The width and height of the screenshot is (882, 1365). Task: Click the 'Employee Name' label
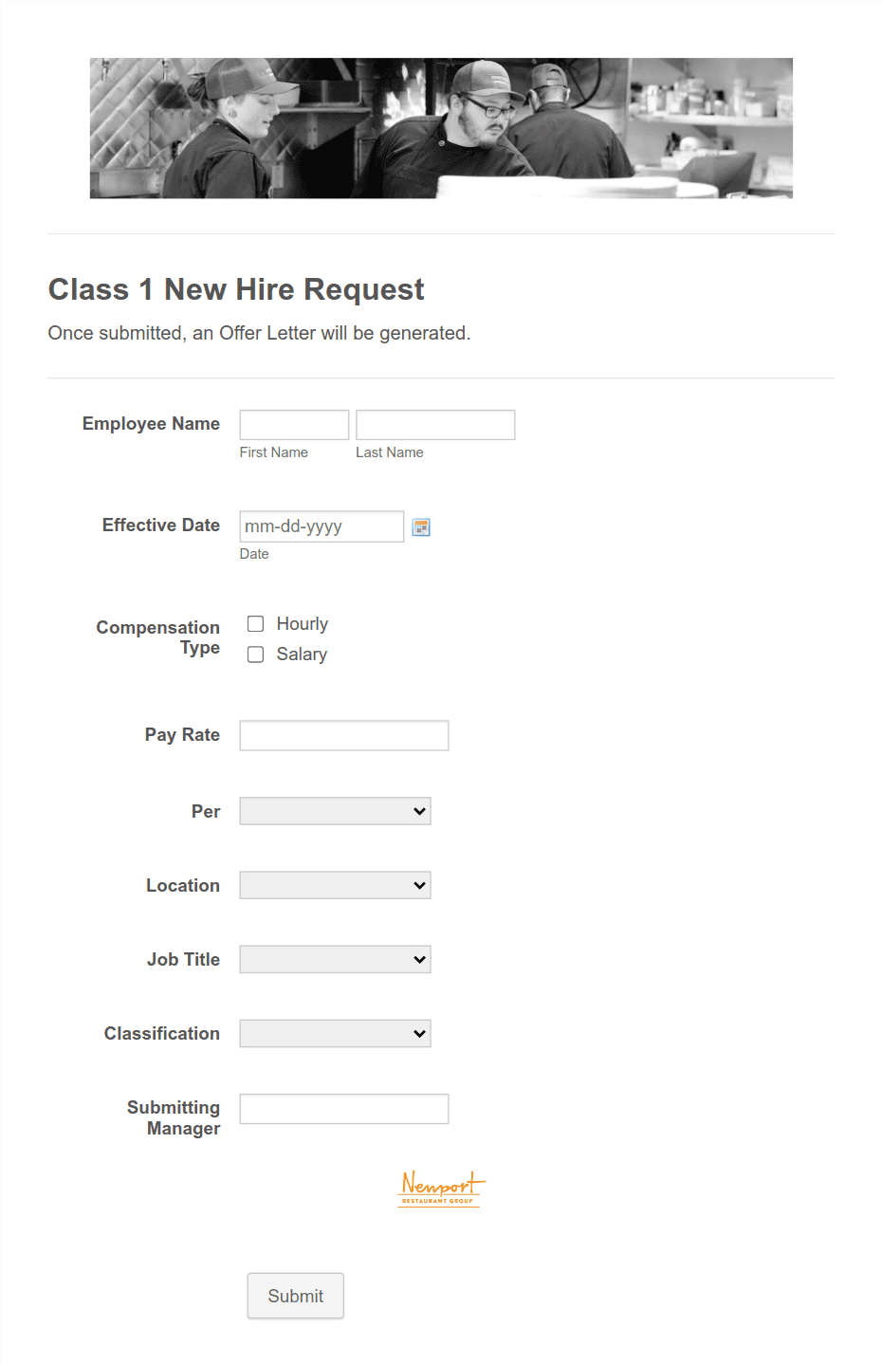(x=151, y=424)
